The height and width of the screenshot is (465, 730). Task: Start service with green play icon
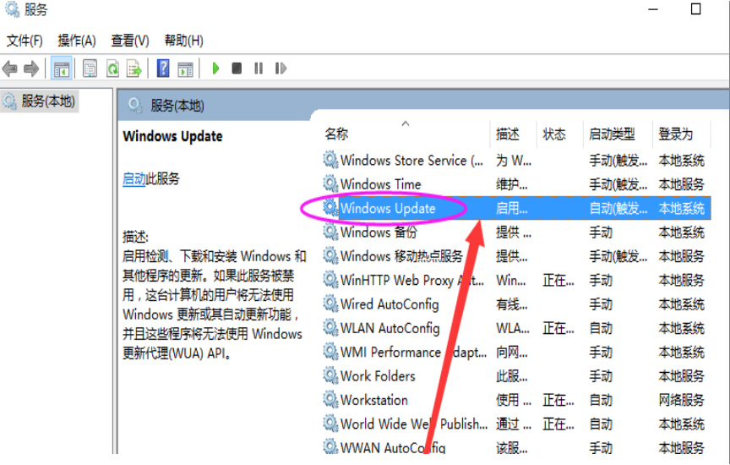pos(215,68)
